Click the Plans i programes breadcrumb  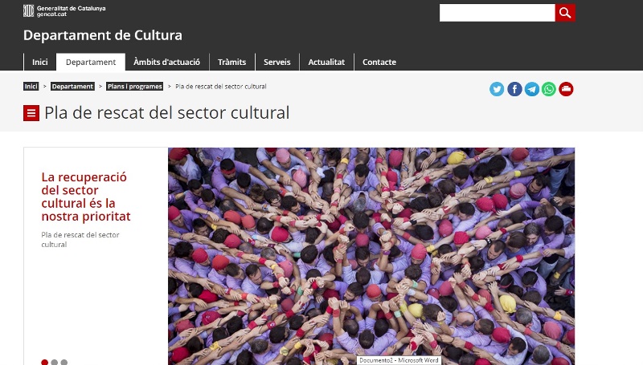pyautogui.click(x=134, y=87)
